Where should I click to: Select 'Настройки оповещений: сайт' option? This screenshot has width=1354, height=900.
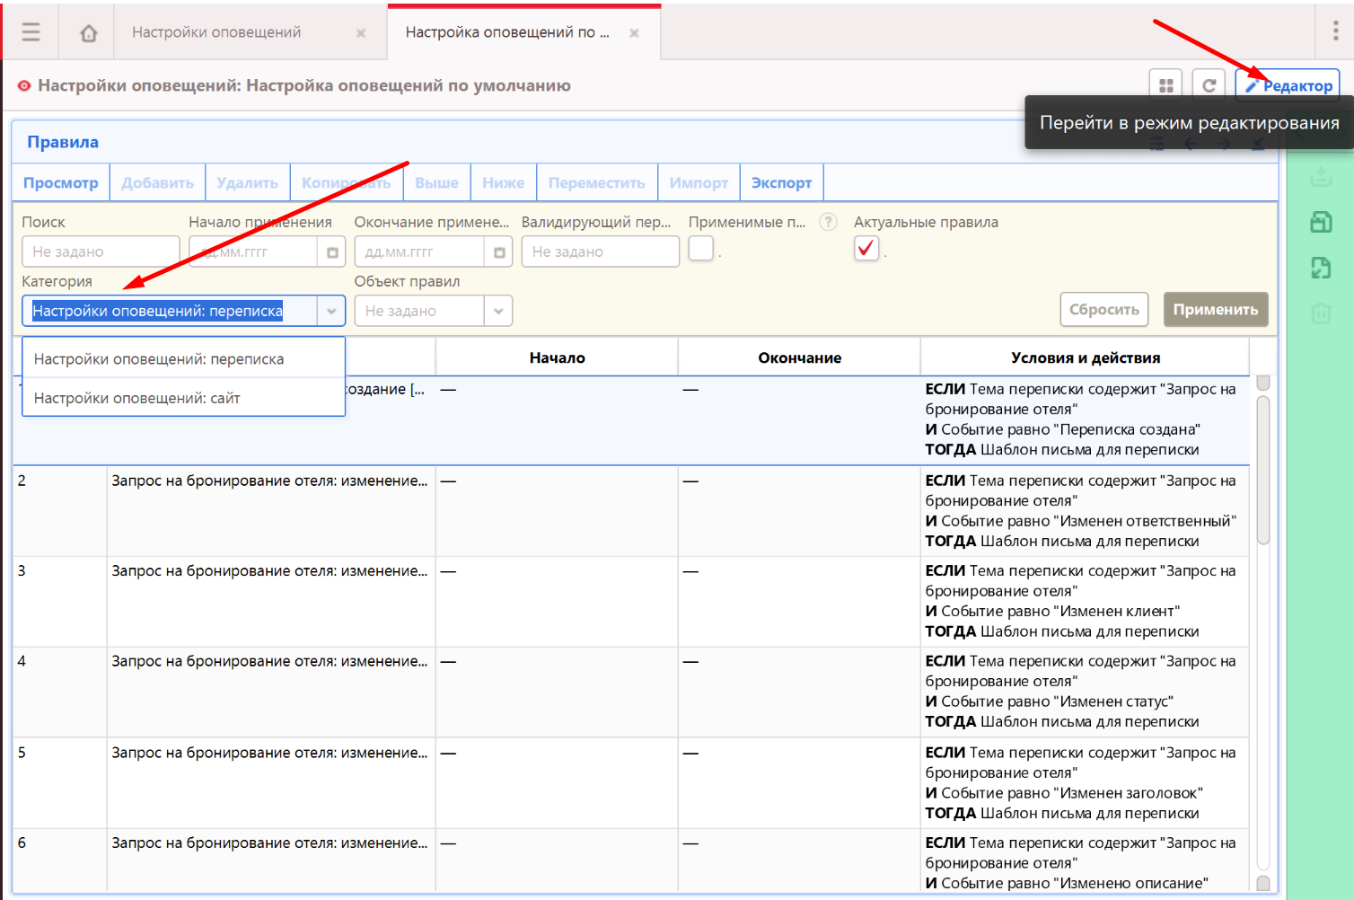(x=137, y=398)
